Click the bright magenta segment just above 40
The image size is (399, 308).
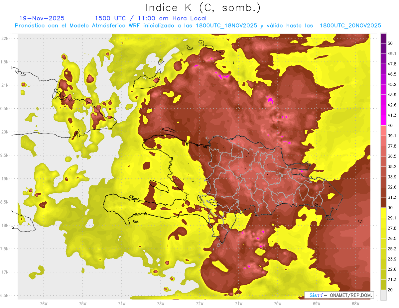(x=383, y=120)
